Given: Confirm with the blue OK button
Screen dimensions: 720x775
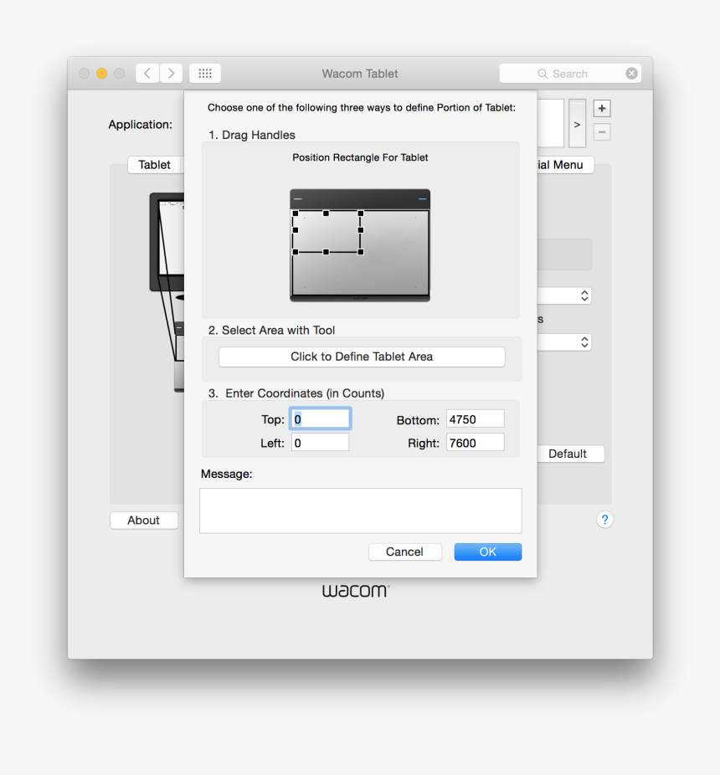Looking at the screenshot, I should [x=487, y=552].
